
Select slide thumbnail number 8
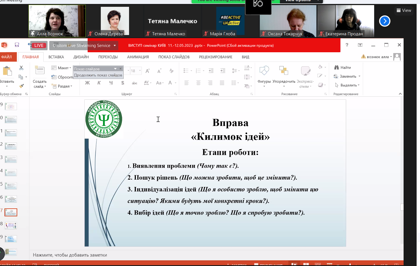click(11, 225)
